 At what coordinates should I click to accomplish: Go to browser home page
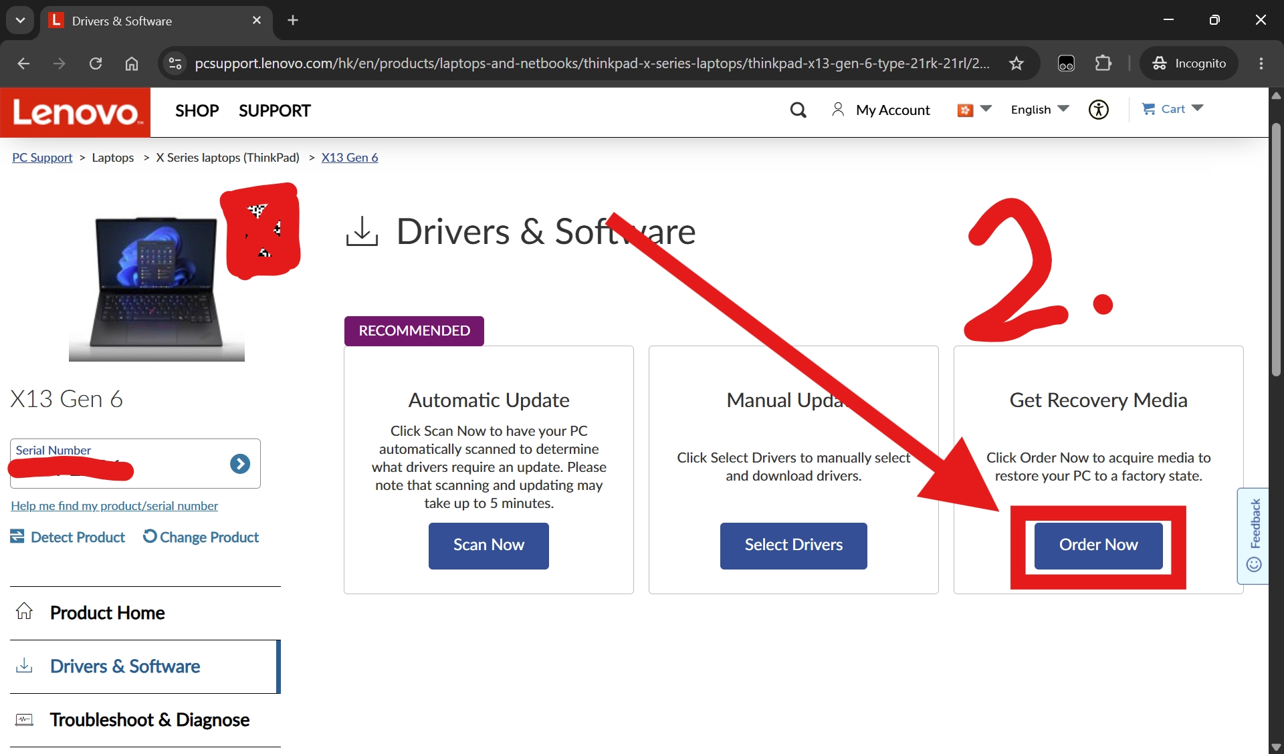(x=132, y=64)
